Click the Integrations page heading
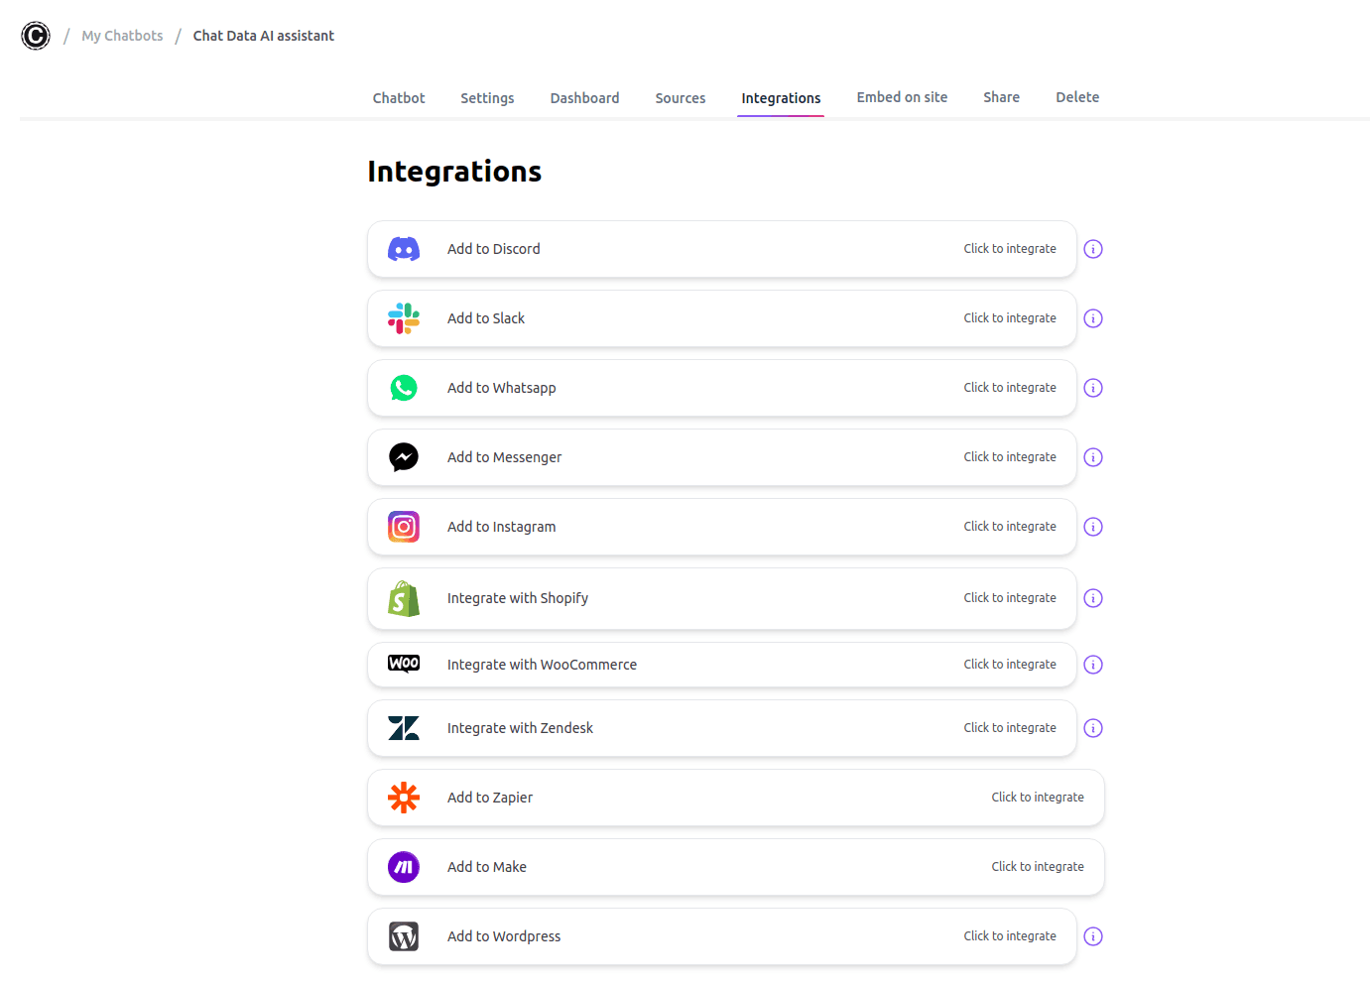This screenshot has height=987, width=1370. (x=454, y=172)
